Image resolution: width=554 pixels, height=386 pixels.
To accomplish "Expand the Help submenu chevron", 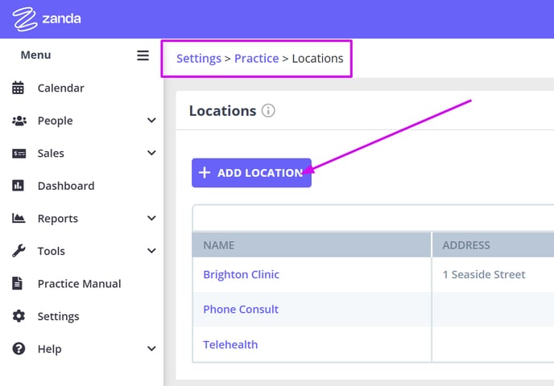I will 151,348.
